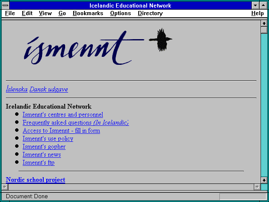Click the vertical scrollbar track below thumb
Viewport: 269px width, 202px height.
pos(264,105)
